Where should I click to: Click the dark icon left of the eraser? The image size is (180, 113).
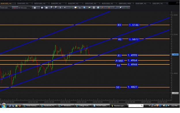115,8
